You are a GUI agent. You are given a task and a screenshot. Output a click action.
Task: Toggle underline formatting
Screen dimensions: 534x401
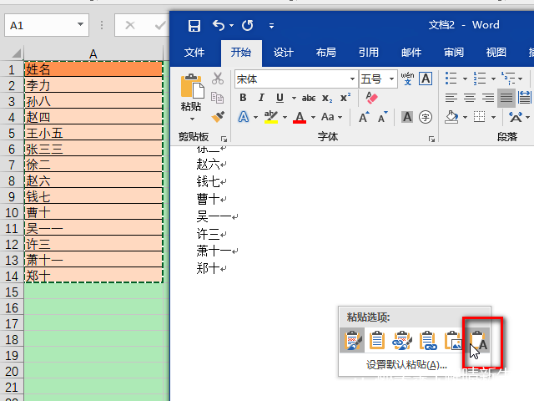coord(280,98)
